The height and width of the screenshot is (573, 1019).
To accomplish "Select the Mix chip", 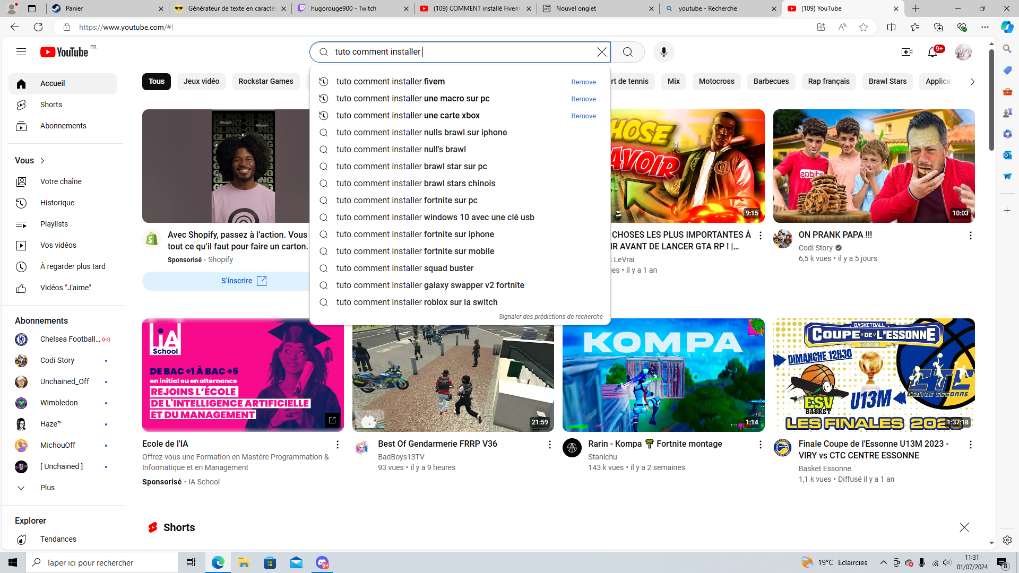I will click(x=673, y=82).
